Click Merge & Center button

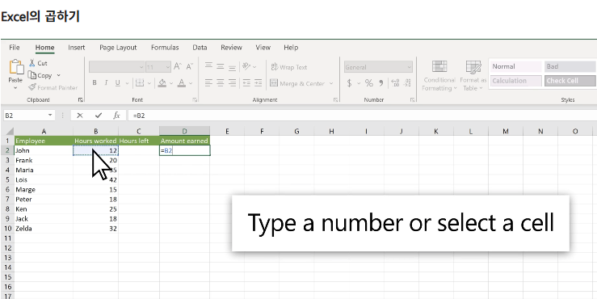[297, 83]
